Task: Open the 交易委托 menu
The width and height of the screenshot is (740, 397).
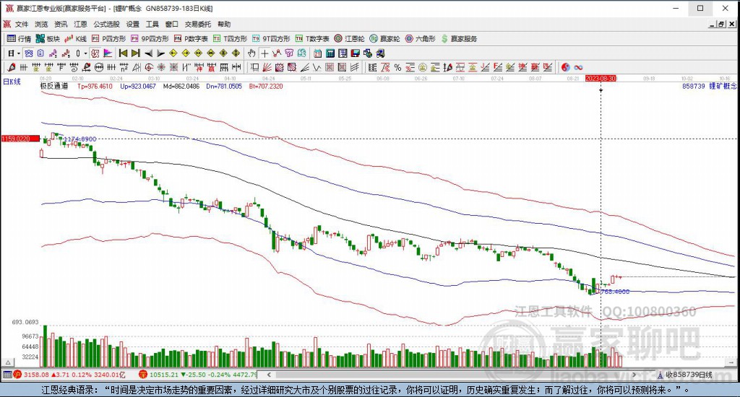Action: [198, 24]
